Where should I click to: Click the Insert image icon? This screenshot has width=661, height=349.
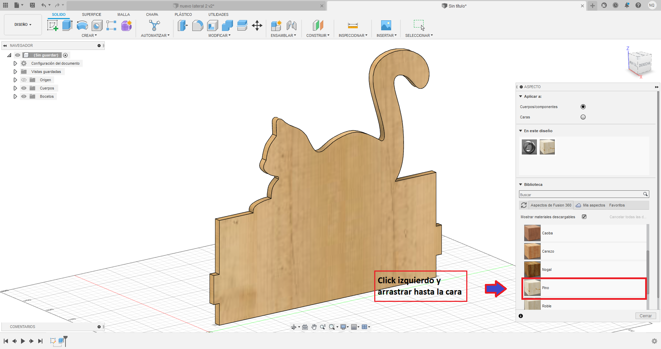[386, 25]
